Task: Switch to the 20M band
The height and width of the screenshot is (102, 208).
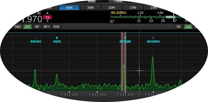Action: (112, 7)
